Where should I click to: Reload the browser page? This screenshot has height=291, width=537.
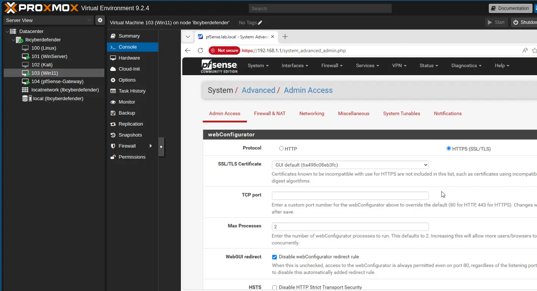tap(201, 50)
